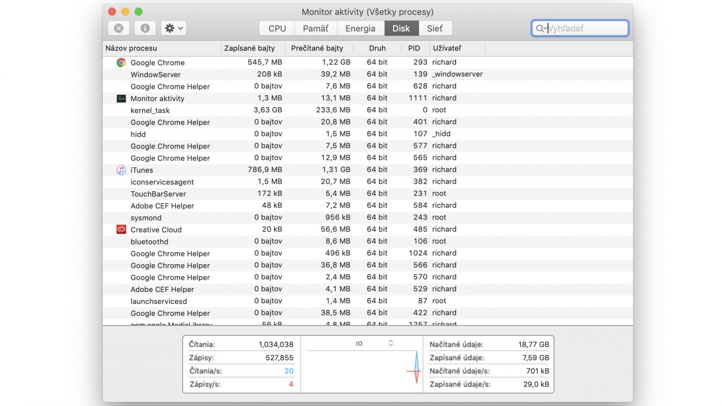Switch to the CPU tab
This screenshot has height=406, width=722.
[277, 28]
